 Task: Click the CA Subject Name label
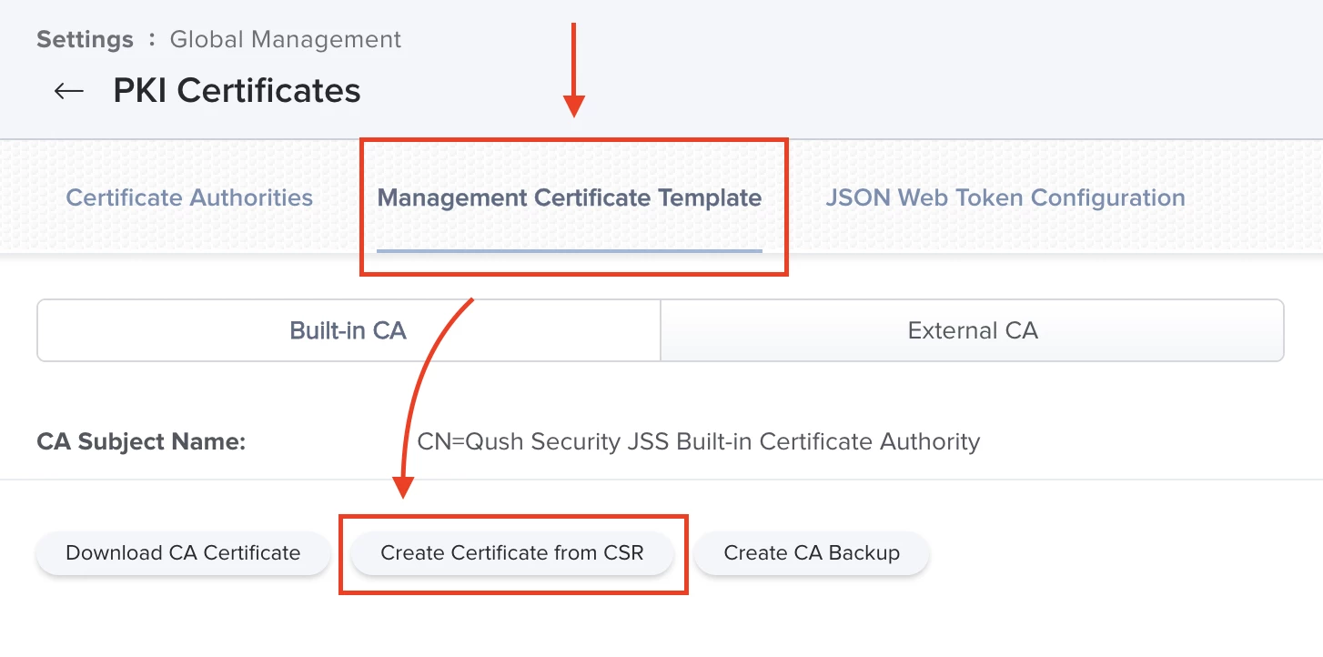click(x=141, y=442)
